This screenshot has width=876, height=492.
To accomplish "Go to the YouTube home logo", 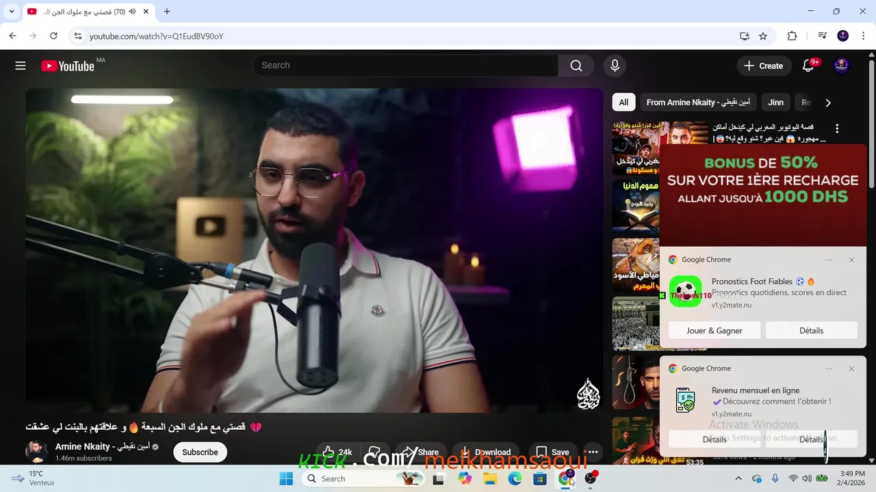I will coord(68,66).
